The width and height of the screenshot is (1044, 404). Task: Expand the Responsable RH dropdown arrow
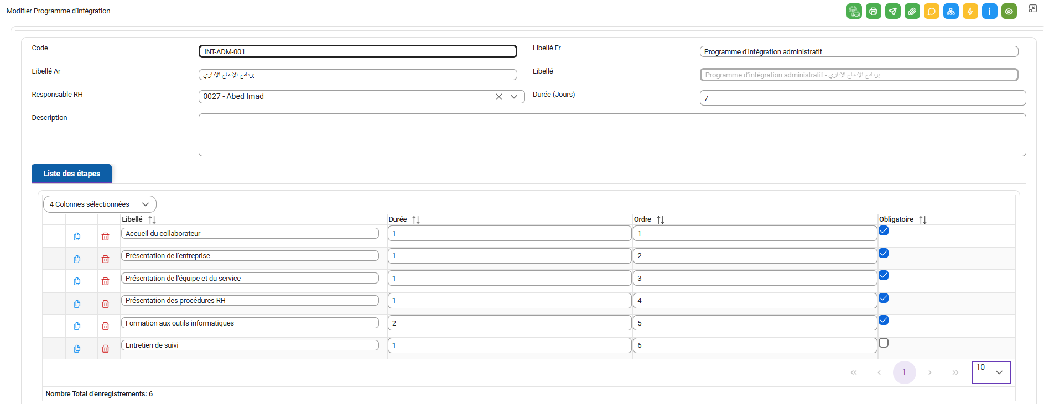[514, 97]
